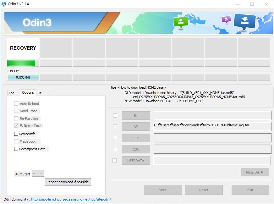The height and width of the screenshot is (204, 274).
Task: Click the CP file button
Action: coord(136,138)
